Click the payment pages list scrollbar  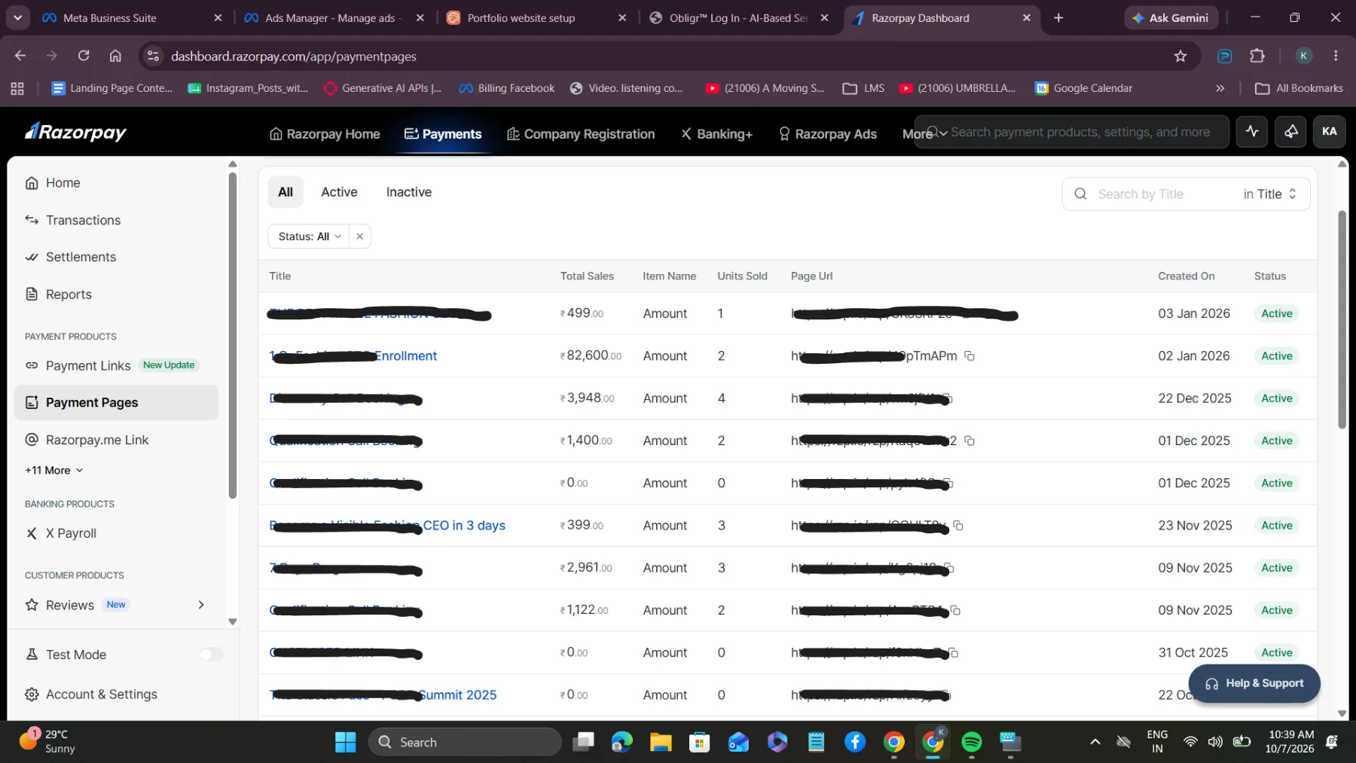pos(1342,320)
